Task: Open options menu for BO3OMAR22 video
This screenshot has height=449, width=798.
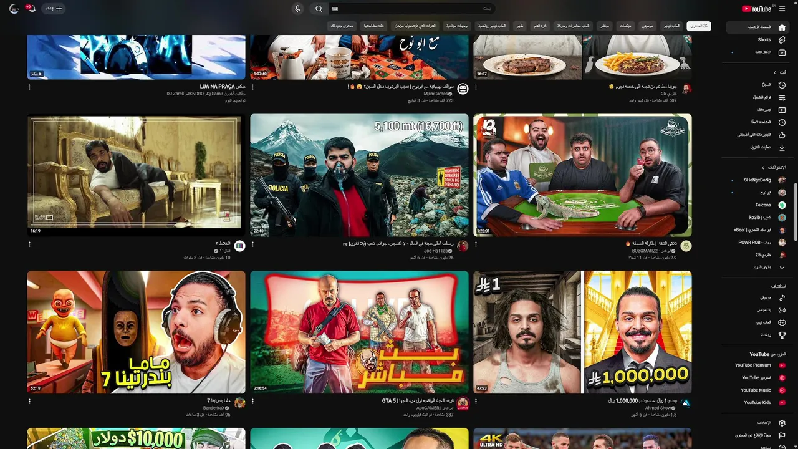Action: [x=476, y=244]
